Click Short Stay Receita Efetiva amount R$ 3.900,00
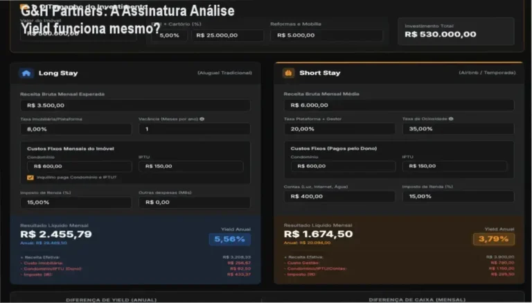Screen dimensions: 532x303 pos(500,257)
